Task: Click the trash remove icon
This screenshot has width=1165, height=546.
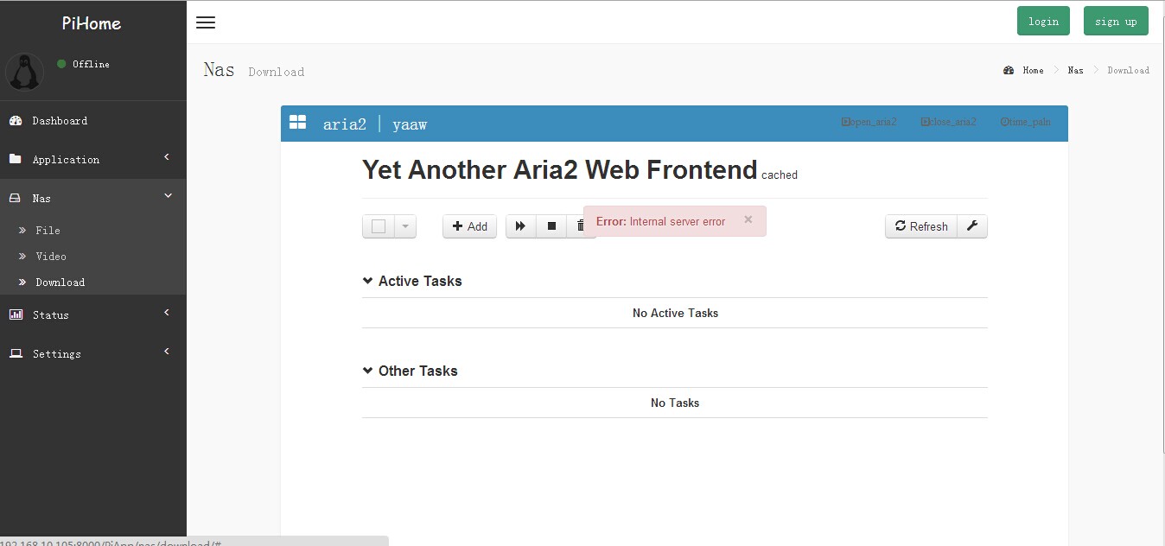Action: [579, 226]
